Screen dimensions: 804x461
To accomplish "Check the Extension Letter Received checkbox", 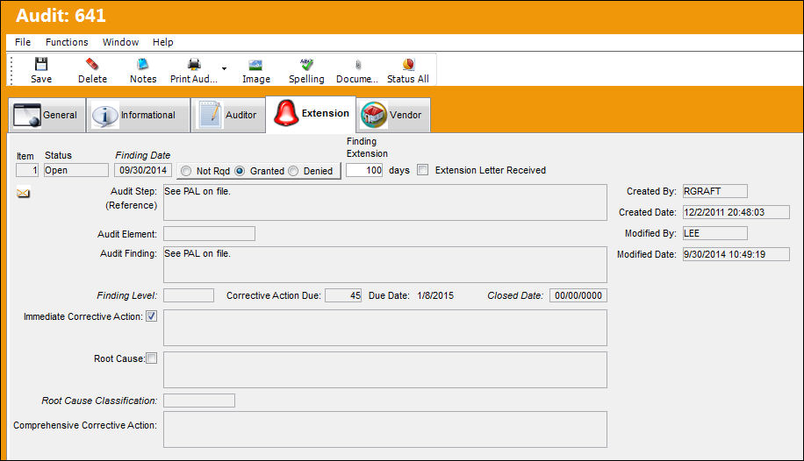I will tap(422, 169).
